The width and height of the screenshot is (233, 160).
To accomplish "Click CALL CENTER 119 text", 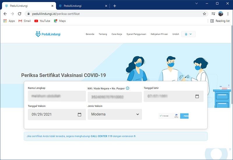I will tap(101, 136).
